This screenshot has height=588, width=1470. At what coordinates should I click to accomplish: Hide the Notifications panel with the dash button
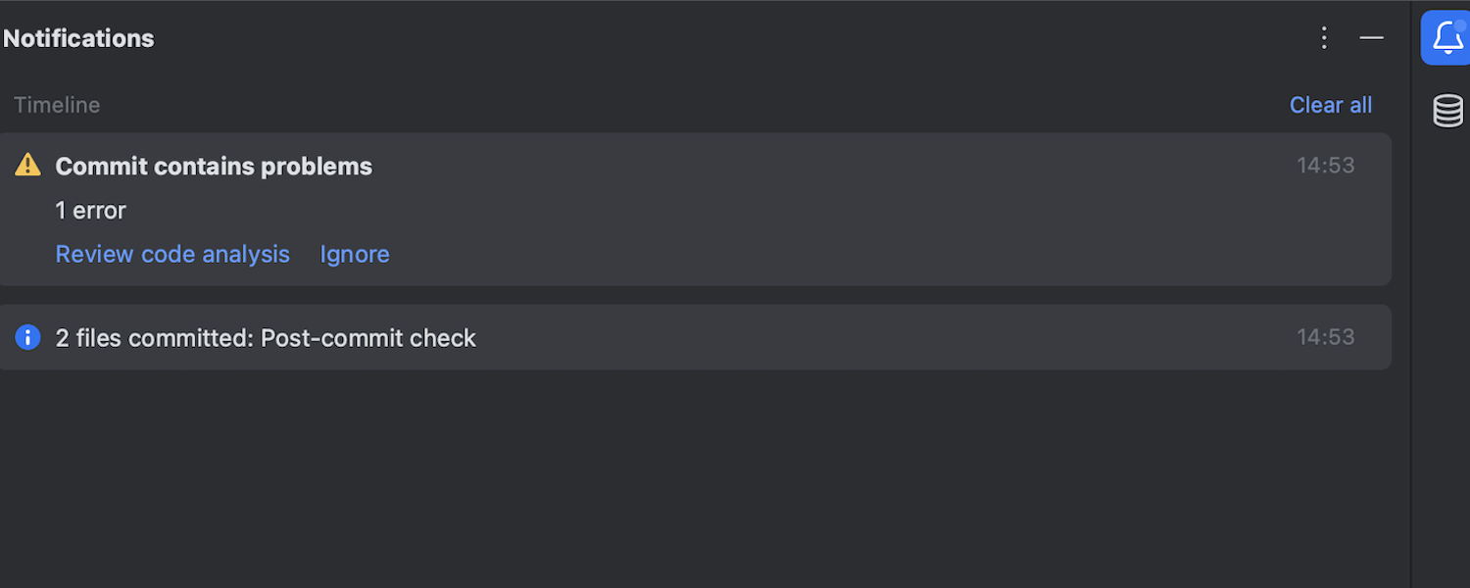coord(1371,38)
